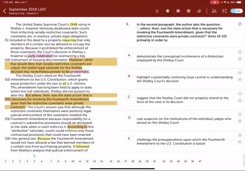Select the eraser tool
This screenshot has height=171, width=245.
click(x=199, y=11)
